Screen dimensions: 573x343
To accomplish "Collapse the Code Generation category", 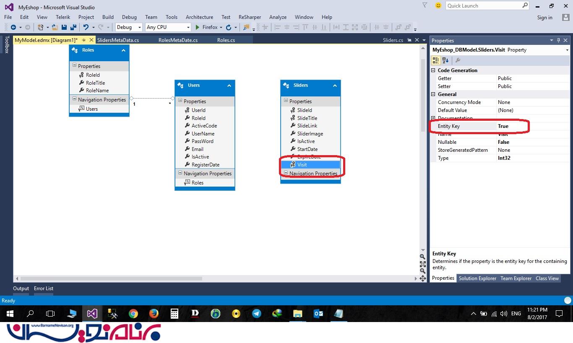I will click(434, 70).
